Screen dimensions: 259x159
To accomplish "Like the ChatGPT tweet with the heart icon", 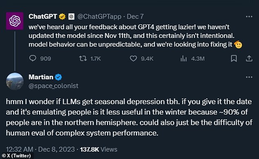I will (133, 58).
